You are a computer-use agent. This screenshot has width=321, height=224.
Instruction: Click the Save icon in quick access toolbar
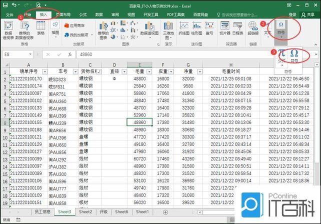5,5
